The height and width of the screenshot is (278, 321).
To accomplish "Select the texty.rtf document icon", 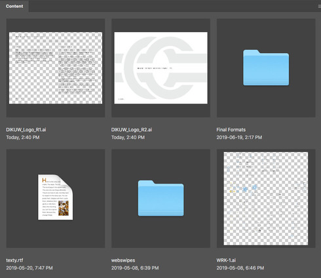I will (x=56, y=197).
